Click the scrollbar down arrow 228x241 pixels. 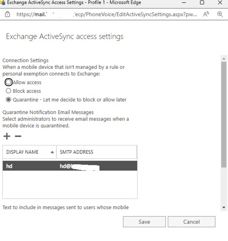click(x=224, y=208)
